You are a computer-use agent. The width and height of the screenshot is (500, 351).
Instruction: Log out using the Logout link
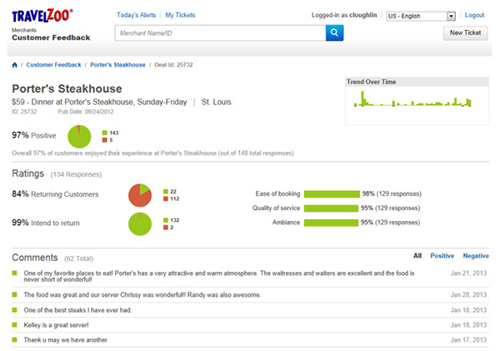[x=474, y=16]
